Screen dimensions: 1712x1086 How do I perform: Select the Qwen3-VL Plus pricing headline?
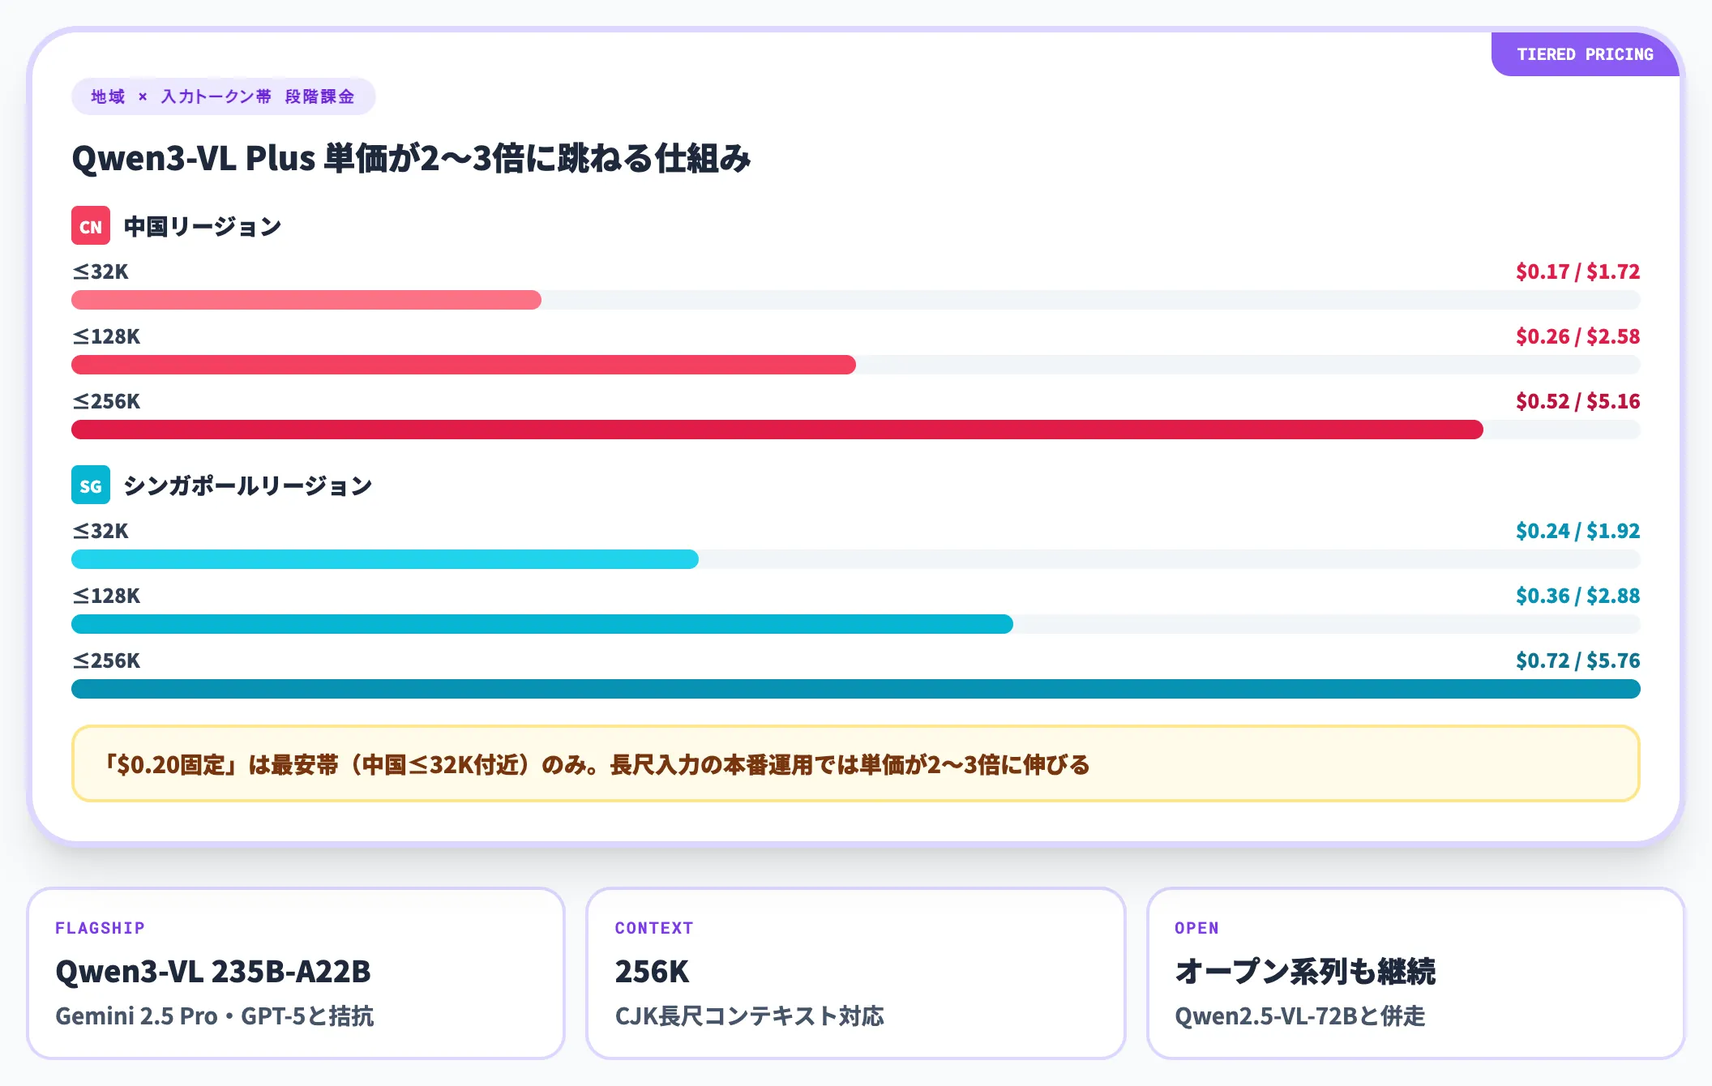tap(411, 158)
